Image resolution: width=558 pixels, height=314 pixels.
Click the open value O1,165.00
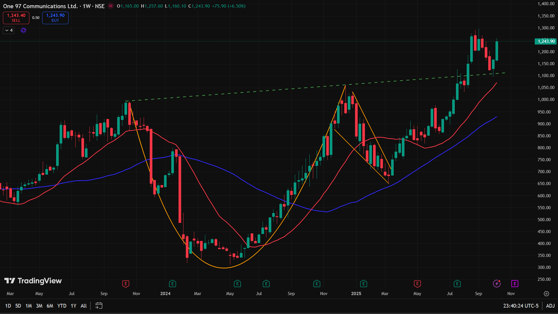pos(128,6)
